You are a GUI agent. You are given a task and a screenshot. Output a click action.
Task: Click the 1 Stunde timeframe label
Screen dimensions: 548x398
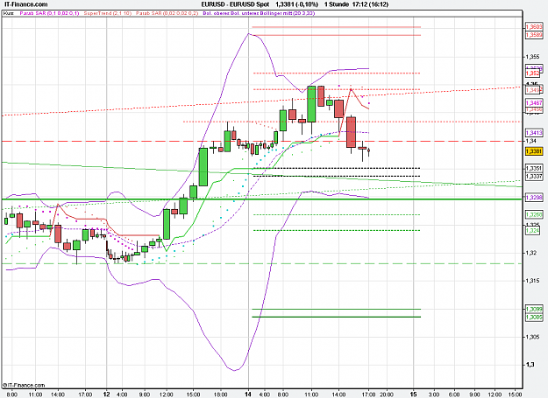(x=337, y=4)
